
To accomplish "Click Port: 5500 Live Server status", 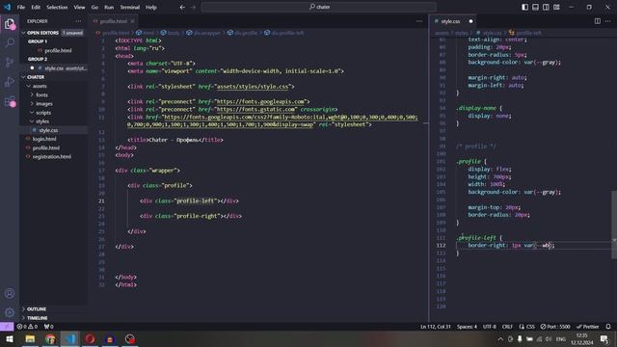I will 555,327.
